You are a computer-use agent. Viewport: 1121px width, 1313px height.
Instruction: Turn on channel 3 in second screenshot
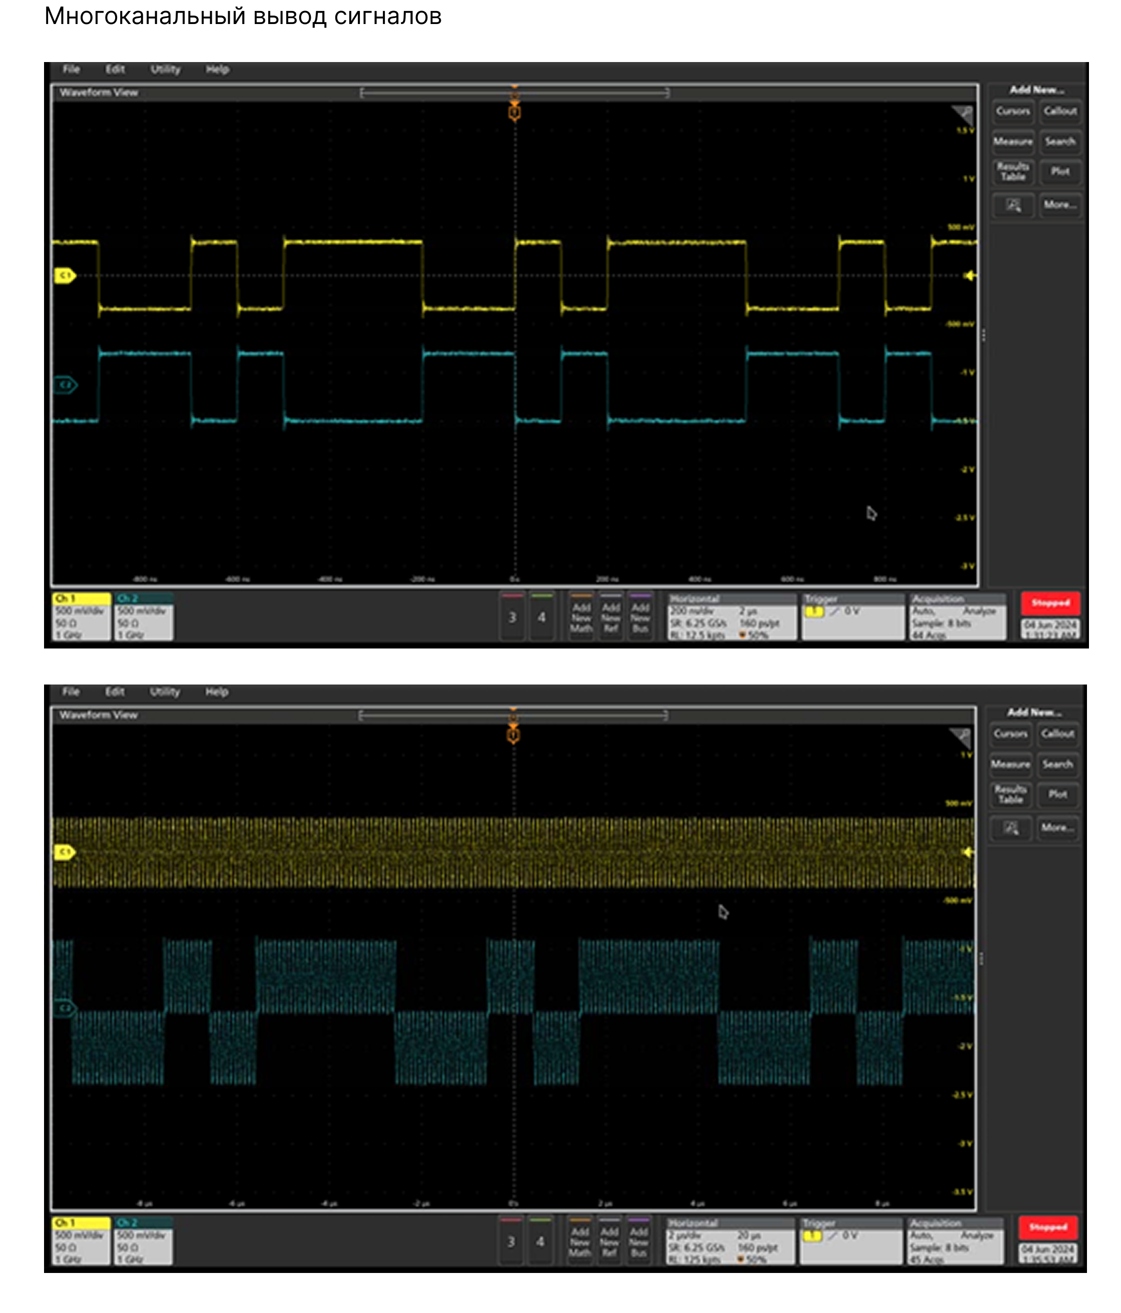(511, 1241)
